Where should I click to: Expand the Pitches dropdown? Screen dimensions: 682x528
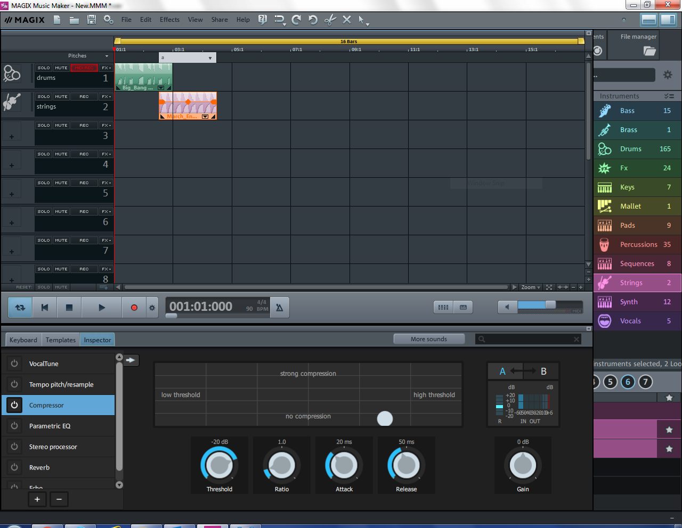[x=107, y=56]
